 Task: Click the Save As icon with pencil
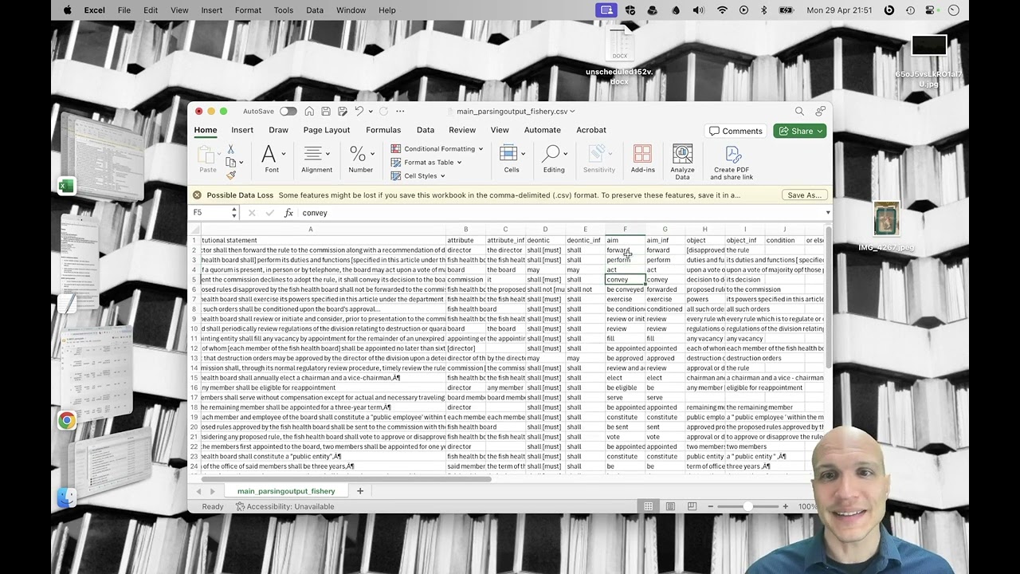point(343,112)
